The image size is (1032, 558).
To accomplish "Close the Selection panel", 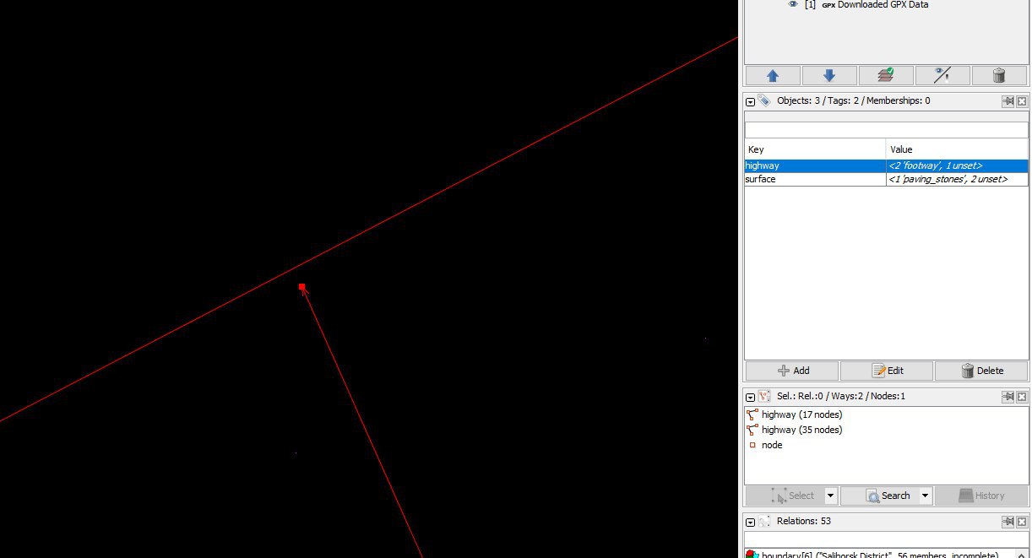I will point(1022,397).
